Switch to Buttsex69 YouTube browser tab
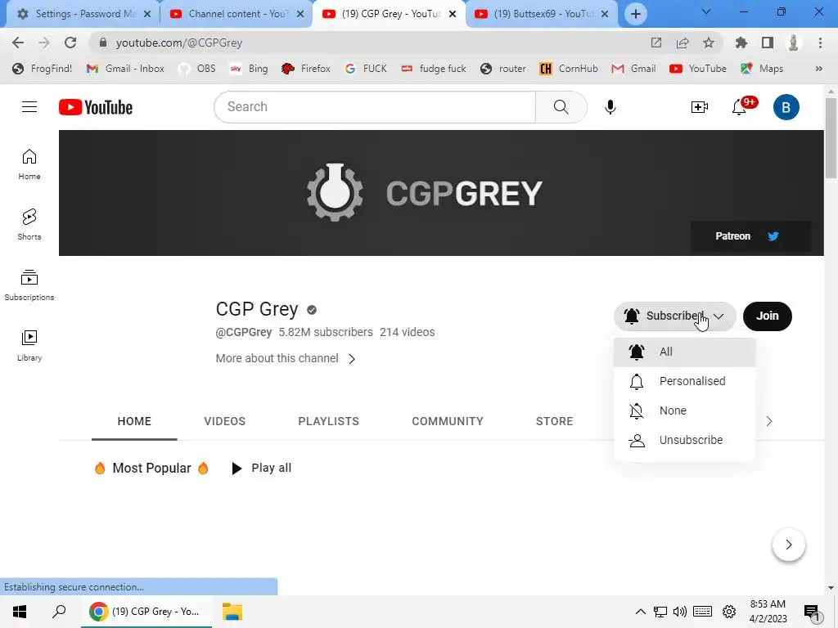Screen dimensions: 838x628 click(541, 14)
